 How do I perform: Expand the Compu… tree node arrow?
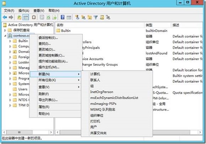10,46
